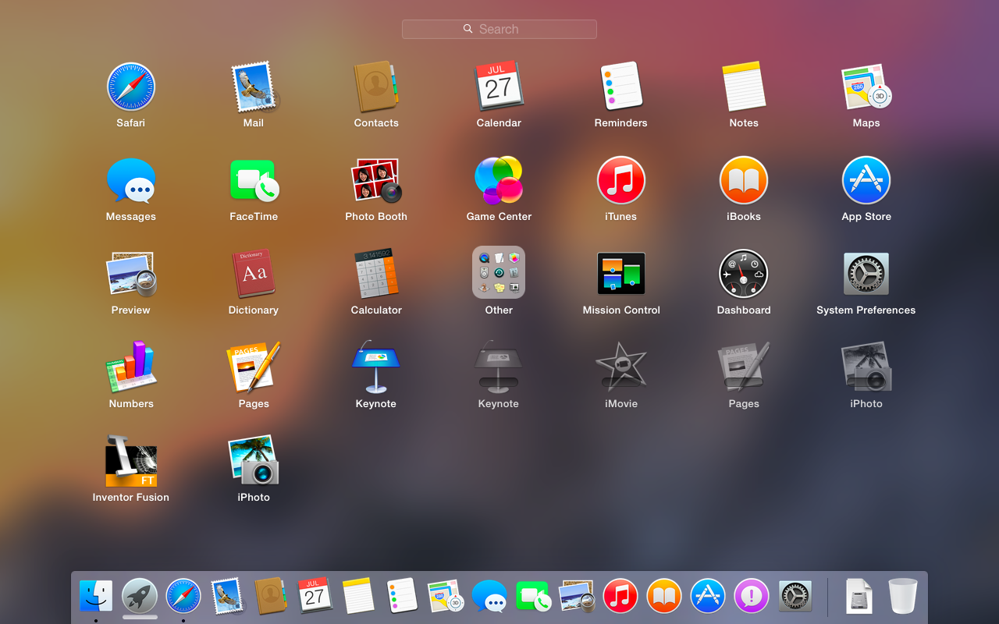999x624 pixels.
Task: Open the Dashboard app
Action: 744,274
